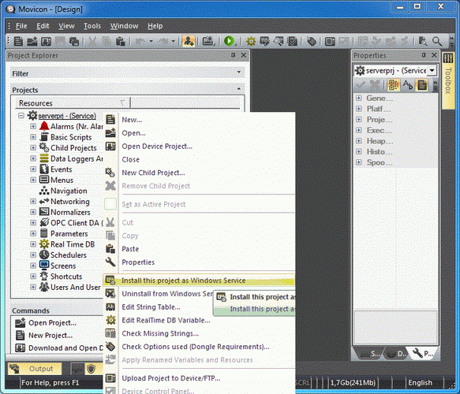Switch to the Output tab
The height and width of the screenshot is (394, 460).
(35, 369)
